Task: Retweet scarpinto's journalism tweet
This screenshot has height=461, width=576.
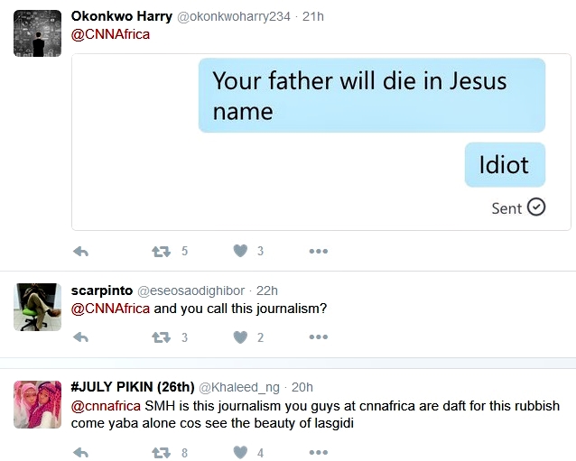Action: [162, 337]
